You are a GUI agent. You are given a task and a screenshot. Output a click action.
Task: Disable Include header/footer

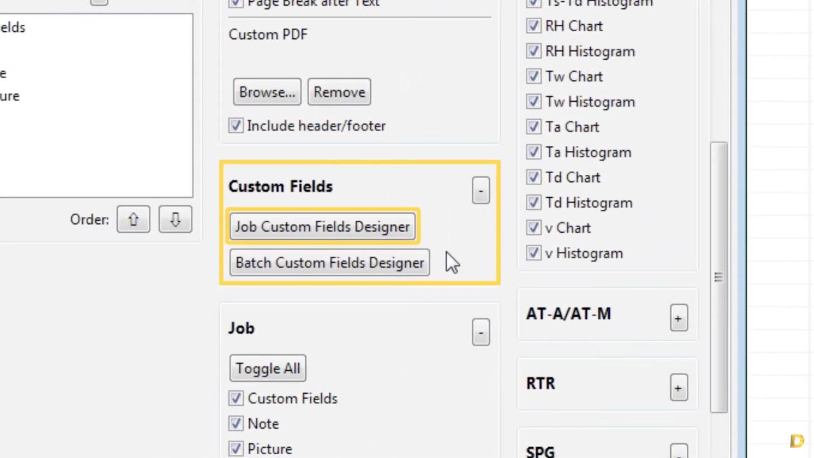pos(235,125)
